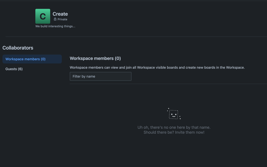Select the Create workspace title
Screen dimensions: 267x167
coord(60,14)
